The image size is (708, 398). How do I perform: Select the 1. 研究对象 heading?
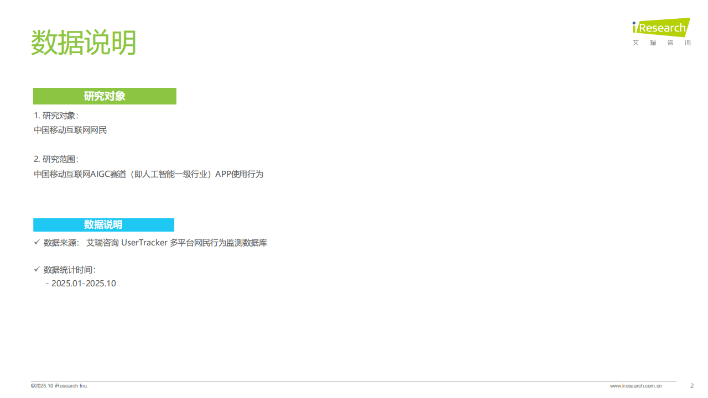point(56,116)
